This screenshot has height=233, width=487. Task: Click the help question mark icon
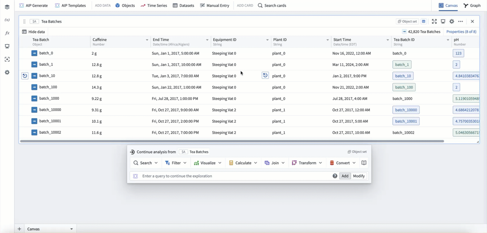pyautogui.click(x=335, y=176)
